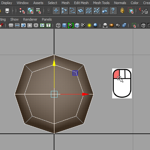Viewport: 150px width, 150px height.
Task: Toggle shadows sphere icon
Action: point(95,25)
